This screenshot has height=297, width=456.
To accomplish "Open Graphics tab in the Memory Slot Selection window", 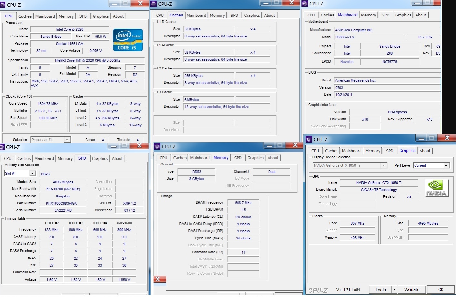I will click(x=100, y=159).
